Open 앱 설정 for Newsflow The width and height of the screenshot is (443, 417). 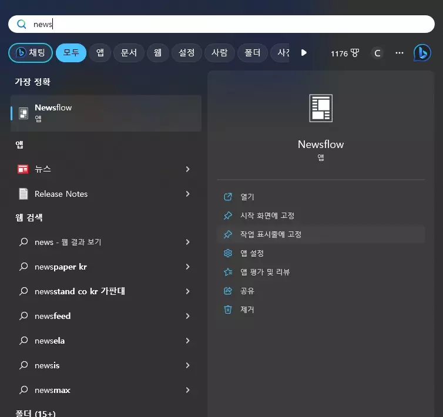(x=321, y=253)
